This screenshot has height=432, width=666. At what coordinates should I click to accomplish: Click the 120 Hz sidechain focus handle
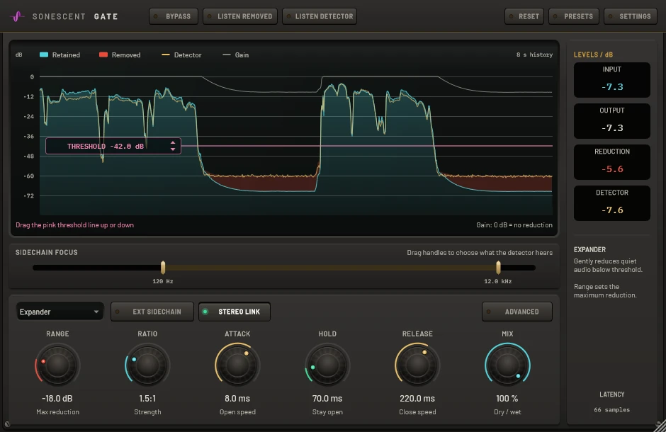click(x=163, y=268)
